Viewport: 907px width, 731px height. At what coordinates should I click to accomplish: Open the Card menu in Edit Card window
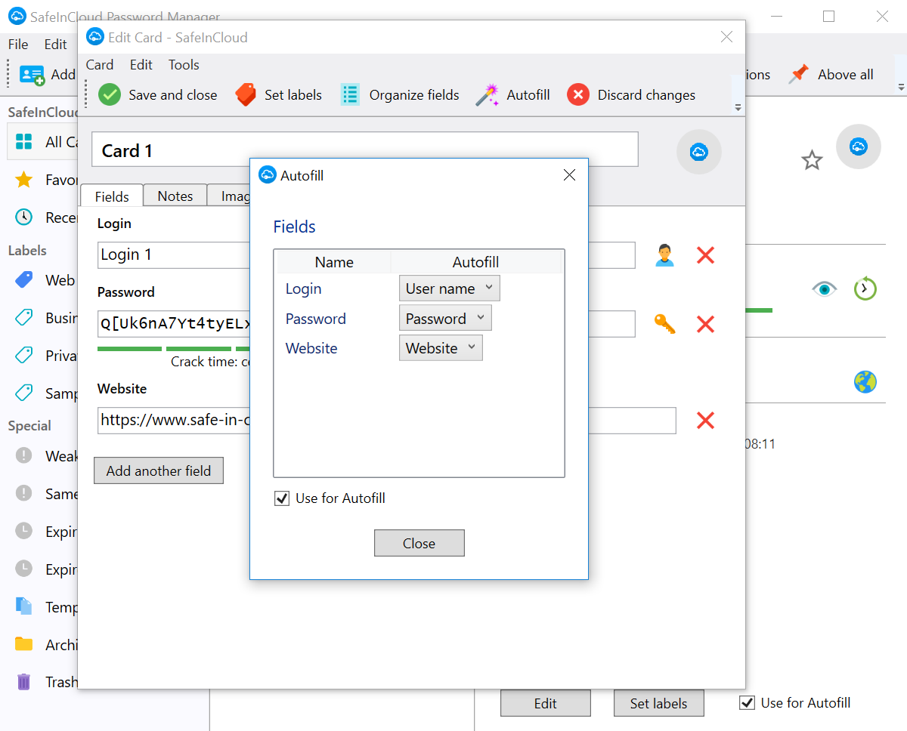[x=100, y=65]
